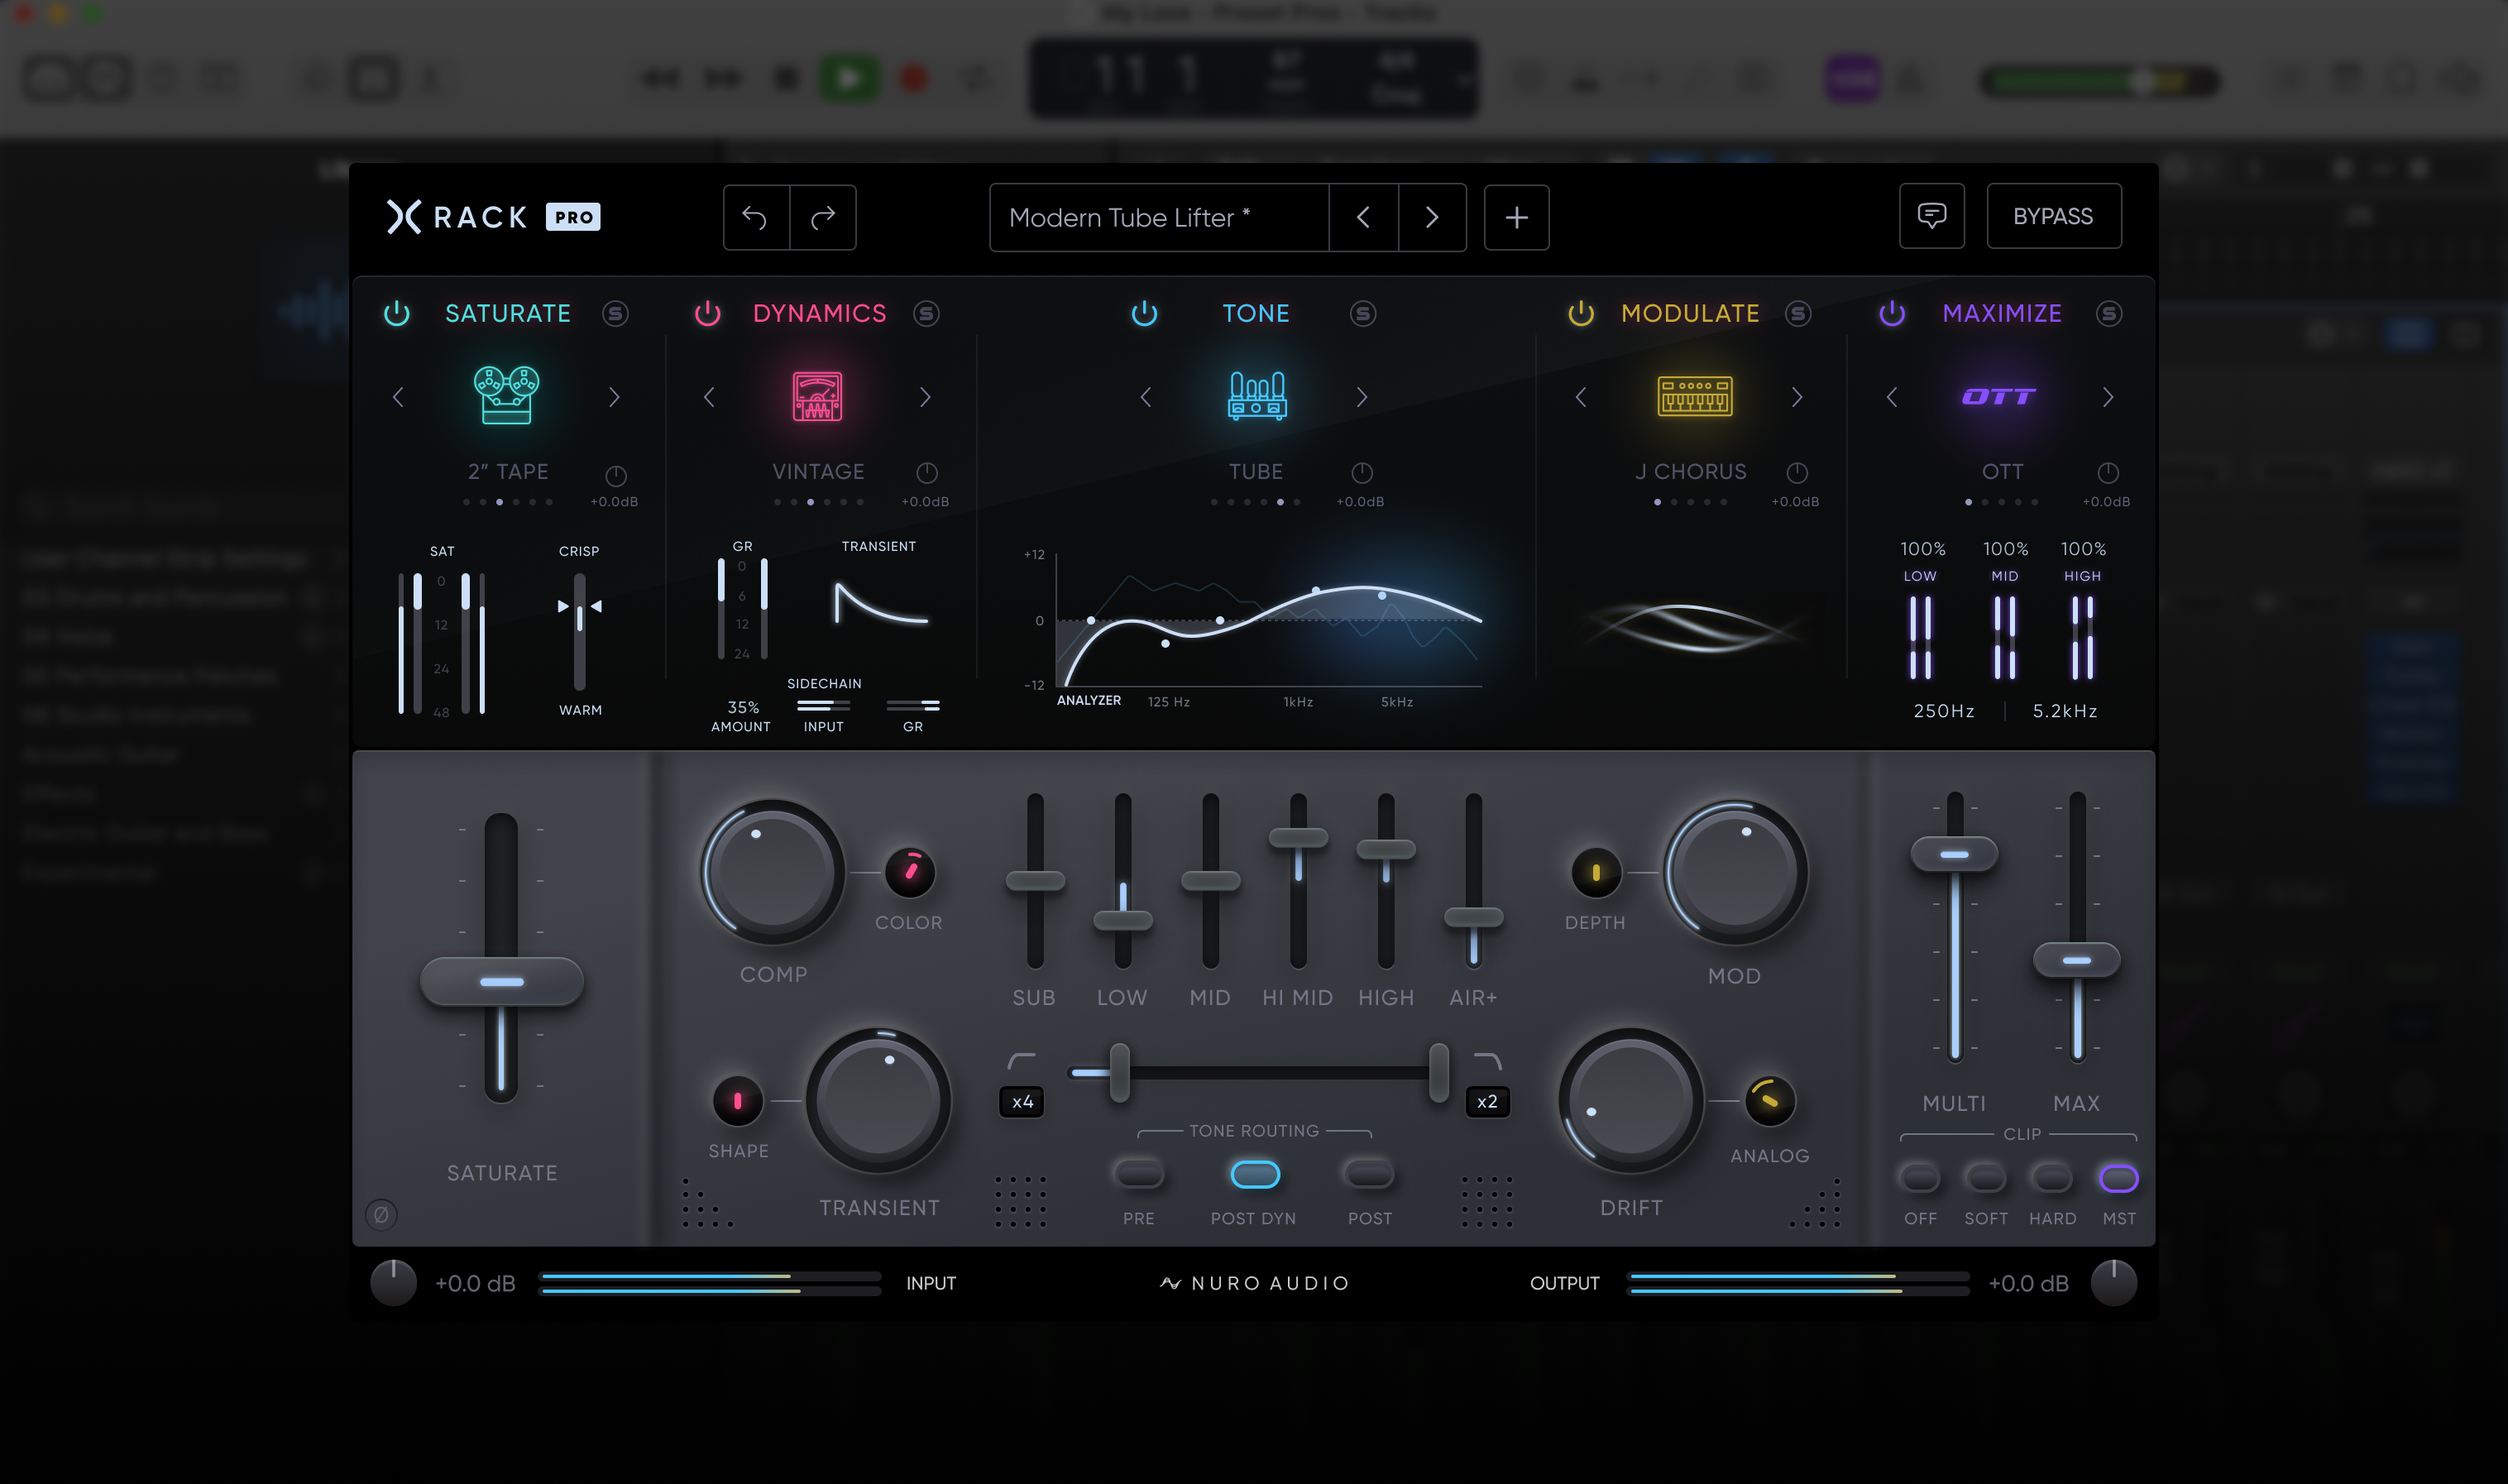Click the Tube amplifier icon
Image resolution: width=2508 pixels, height=1484 pixels.
click(x=1256, y=396)
